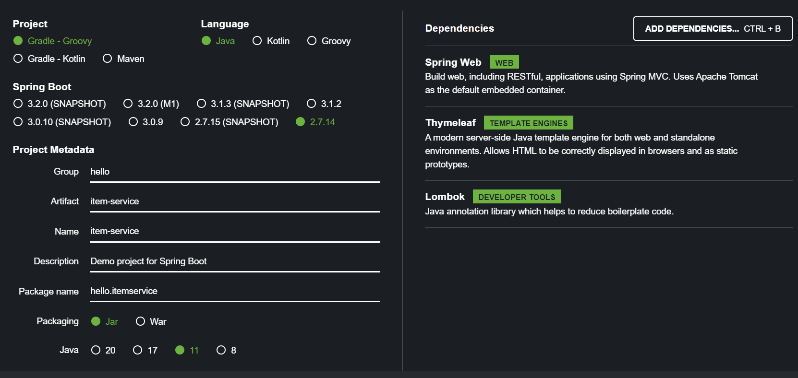The image size is (798, 378).
Task: Select Spring Boot 3.2.0 (M1)
Action: tap(152, 104)
